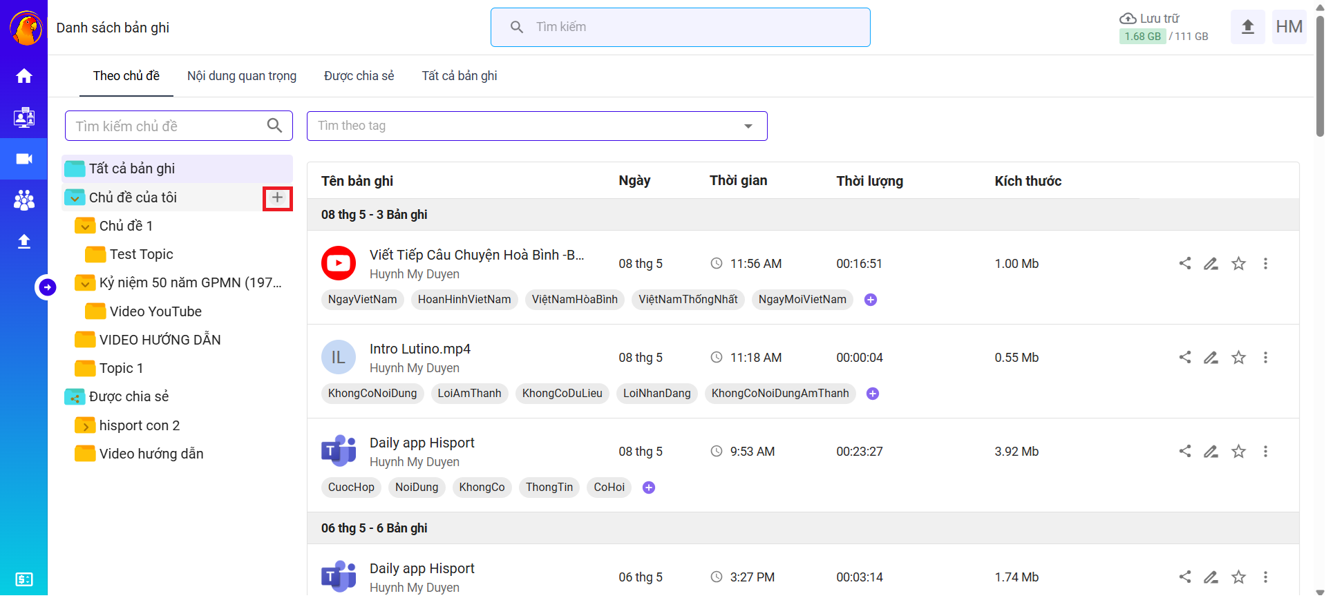Click the upload button in header
This screenshot has height=607, width=1326.
(x=1248, y=27)
